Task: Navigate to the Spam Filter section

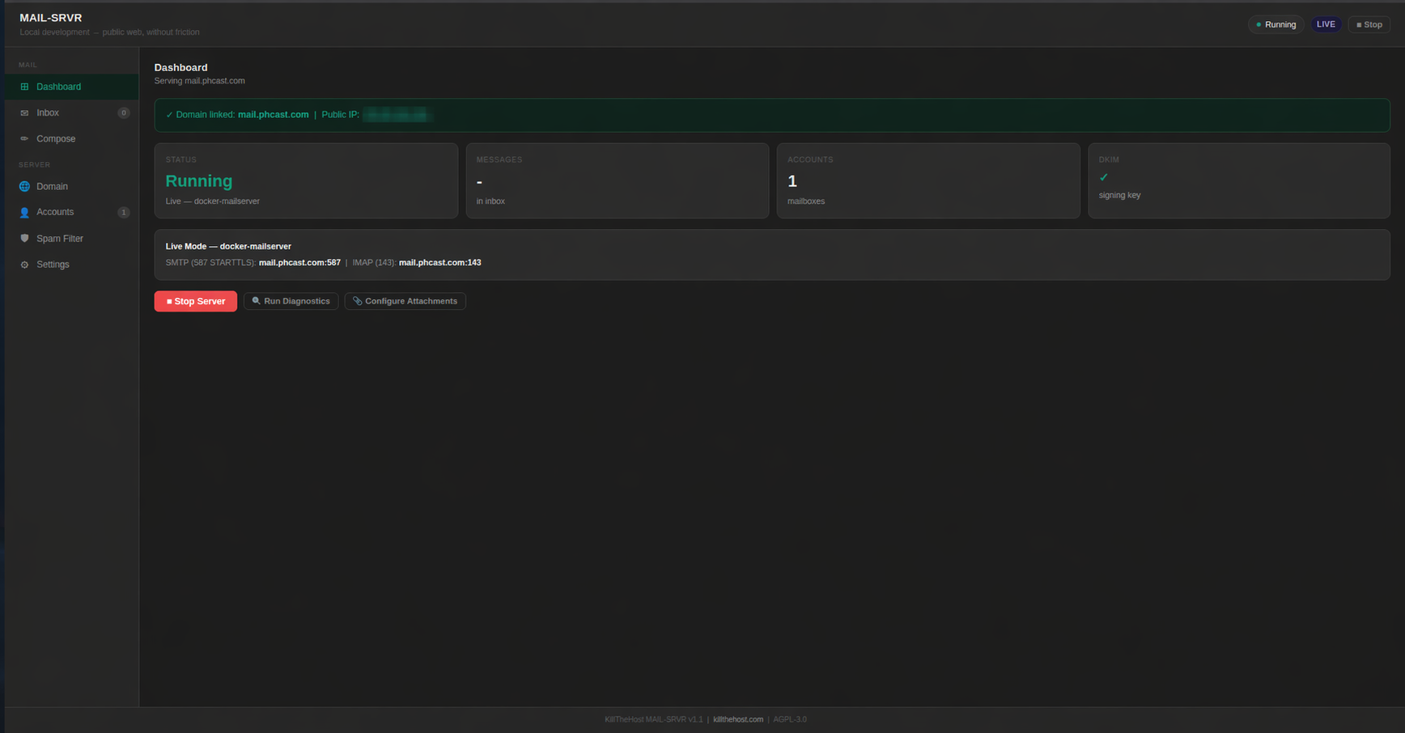Action: [60, 238]
